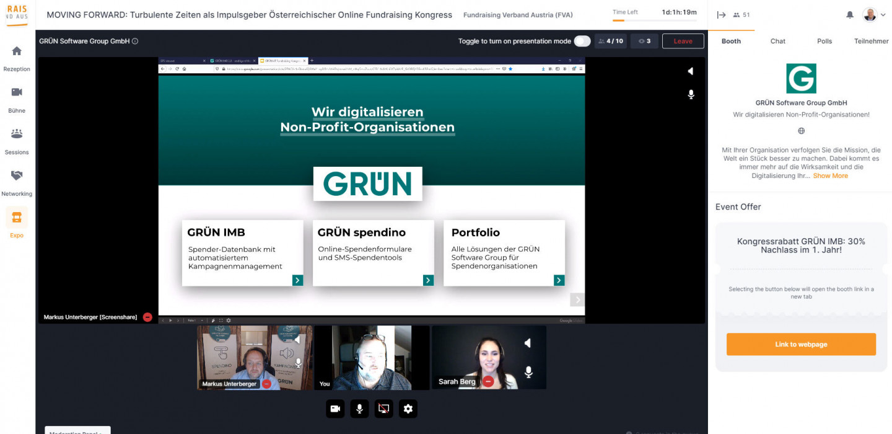The height and width of the screenshot is (434, 892).
Task: Mute your microphone in the call controls
Action: coord(359,409)
